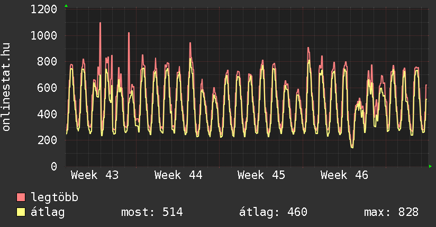This screenshot has width=436, height=227.
Task: Click the 0 y-axis label
Action: click(x=54, y=166)
